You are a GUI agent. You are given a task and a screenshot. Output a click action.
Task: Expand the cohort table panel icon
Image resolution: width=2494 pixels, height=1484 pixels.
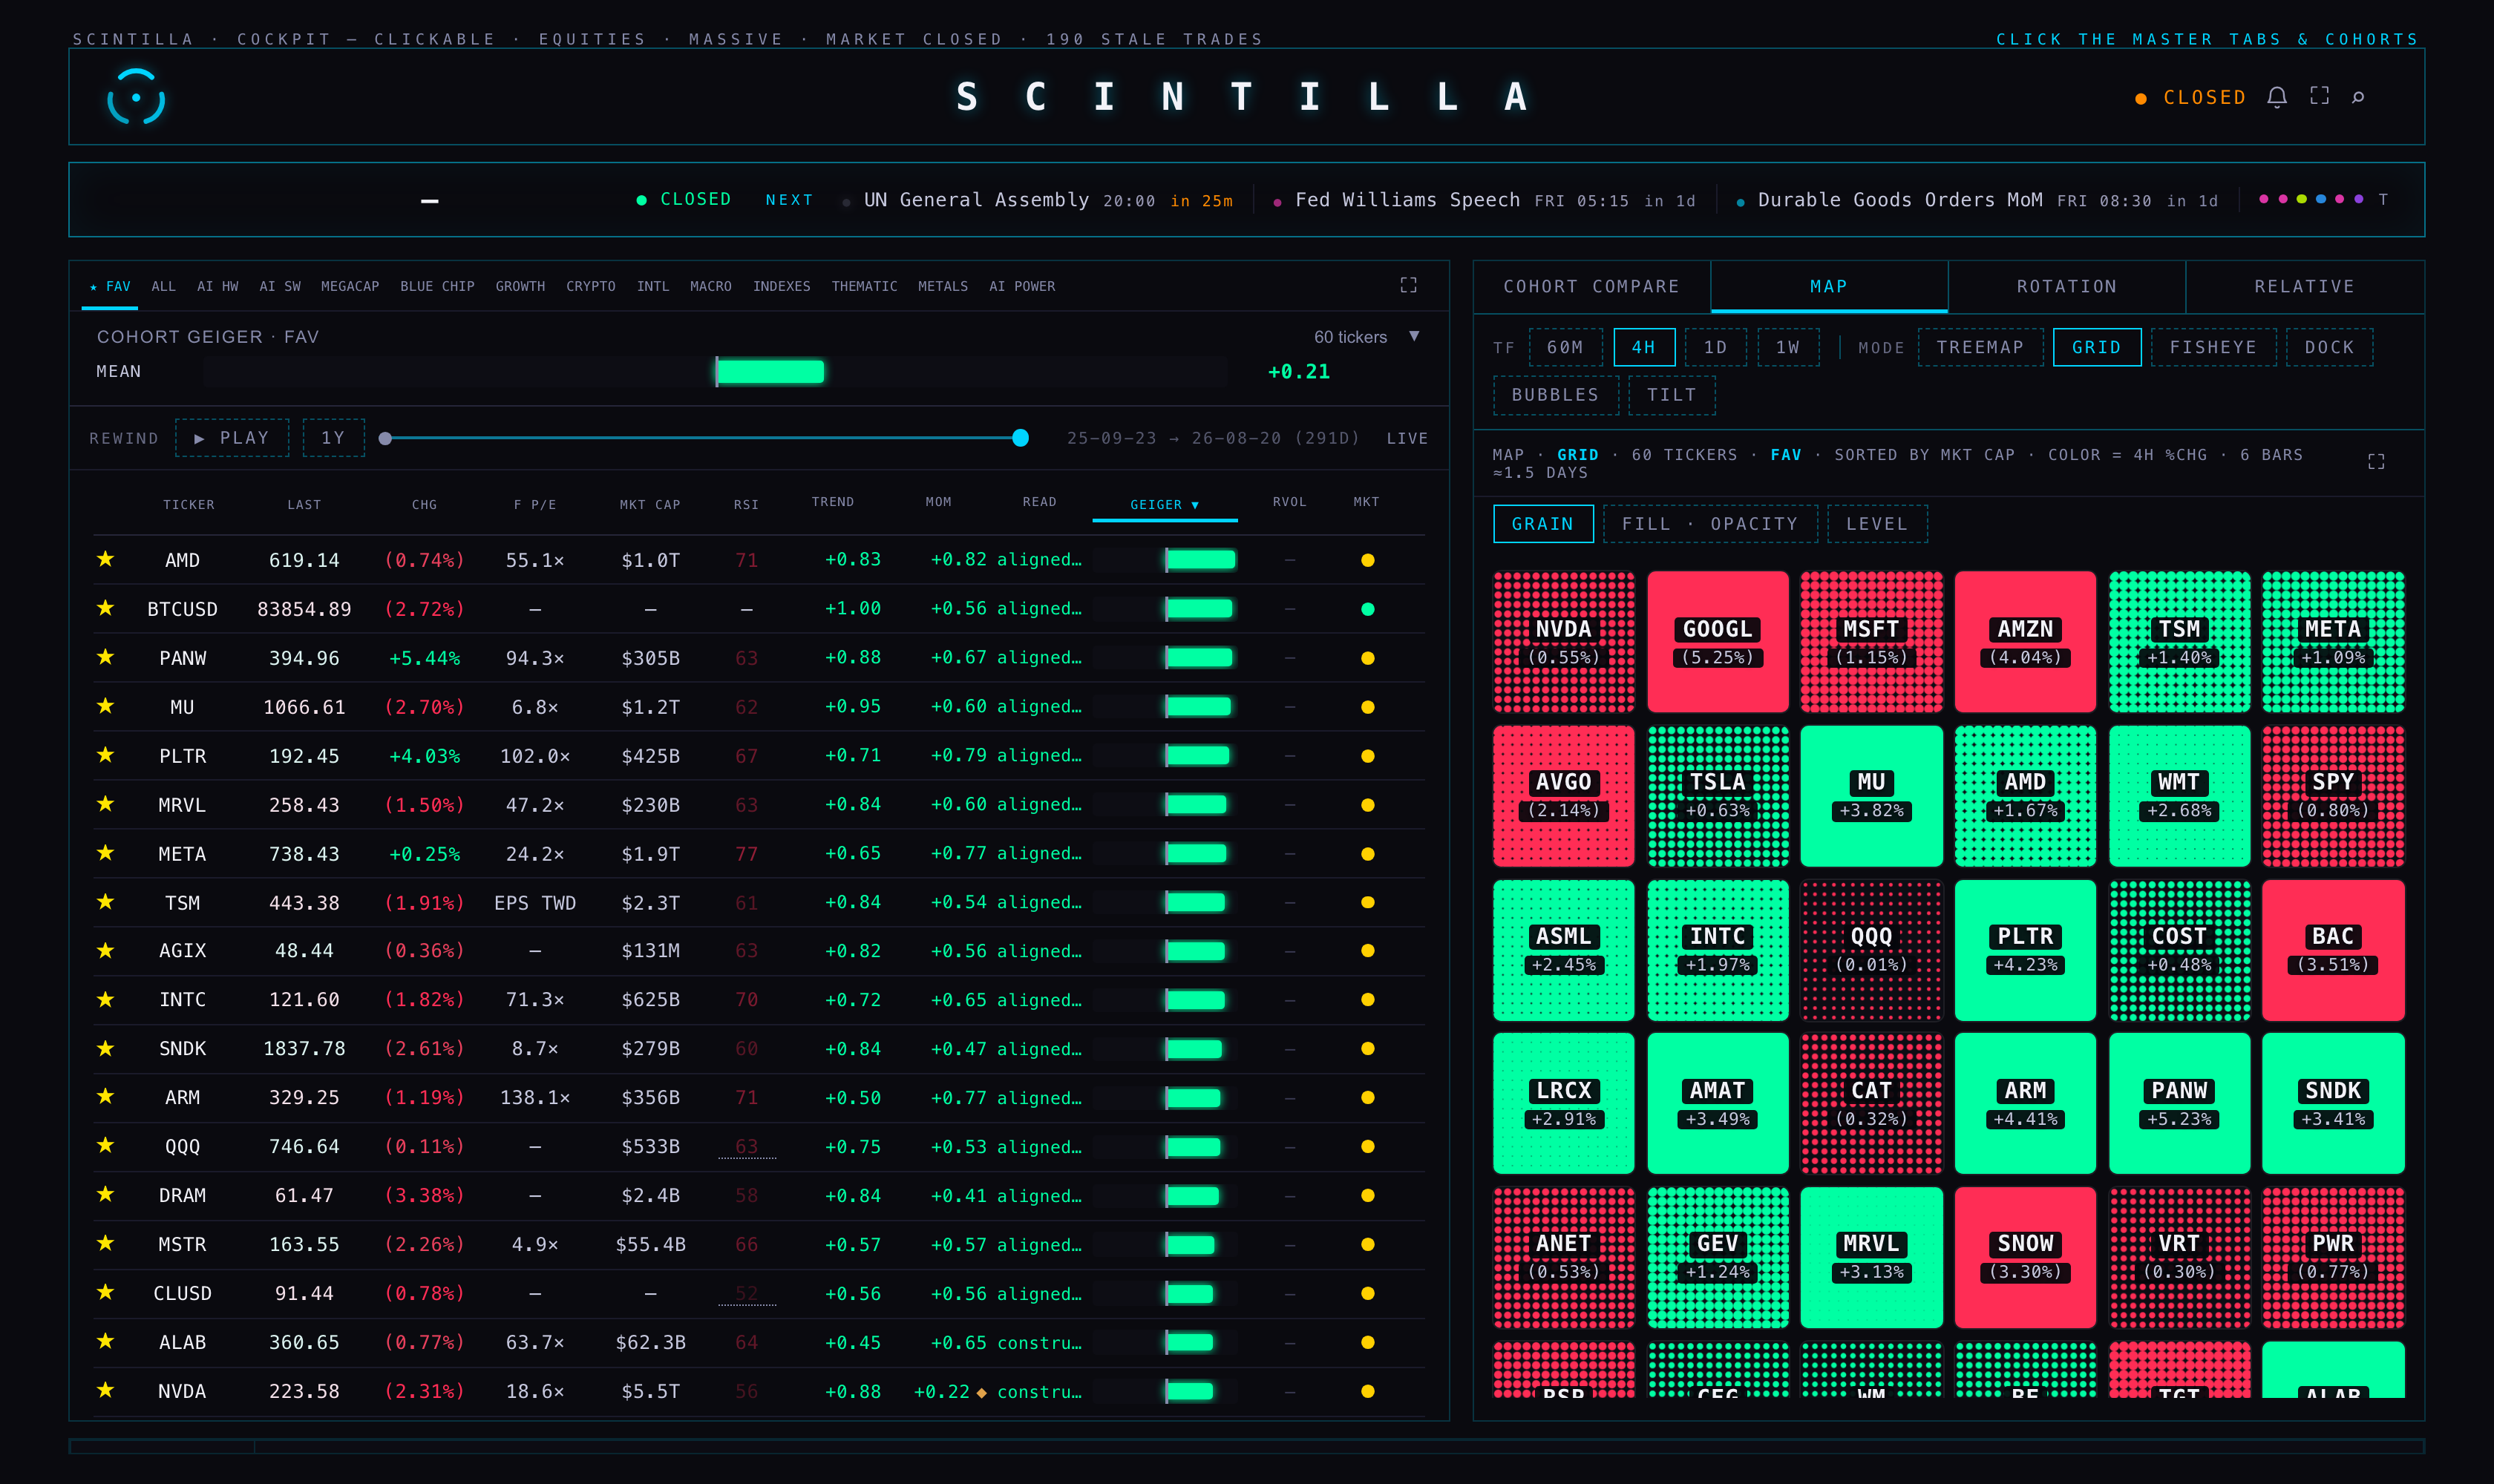(x=1409, y=285)
